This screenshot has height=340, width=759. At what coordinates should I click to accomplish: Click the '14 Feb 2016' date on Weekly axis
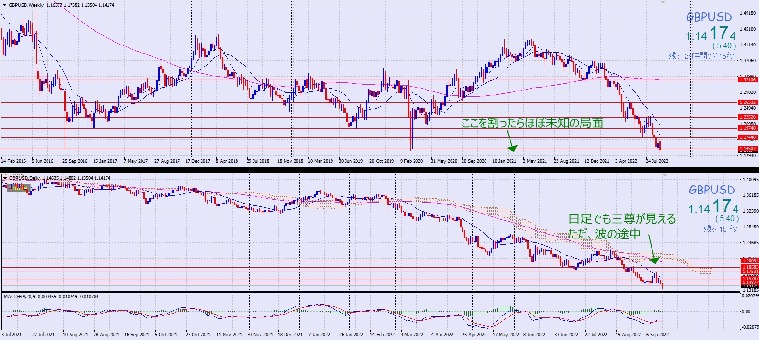[x=13, y=161]
